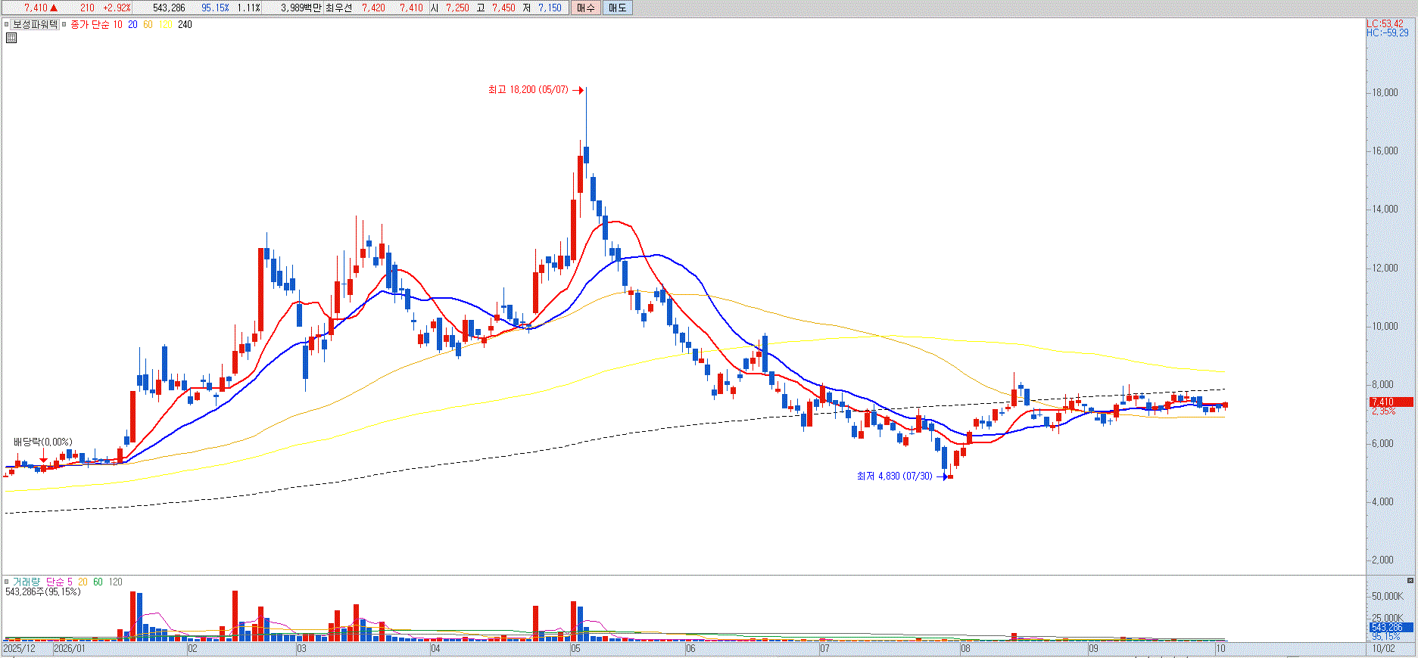
Task: Click the 50,000K volume axis label
Action: 1387,596
